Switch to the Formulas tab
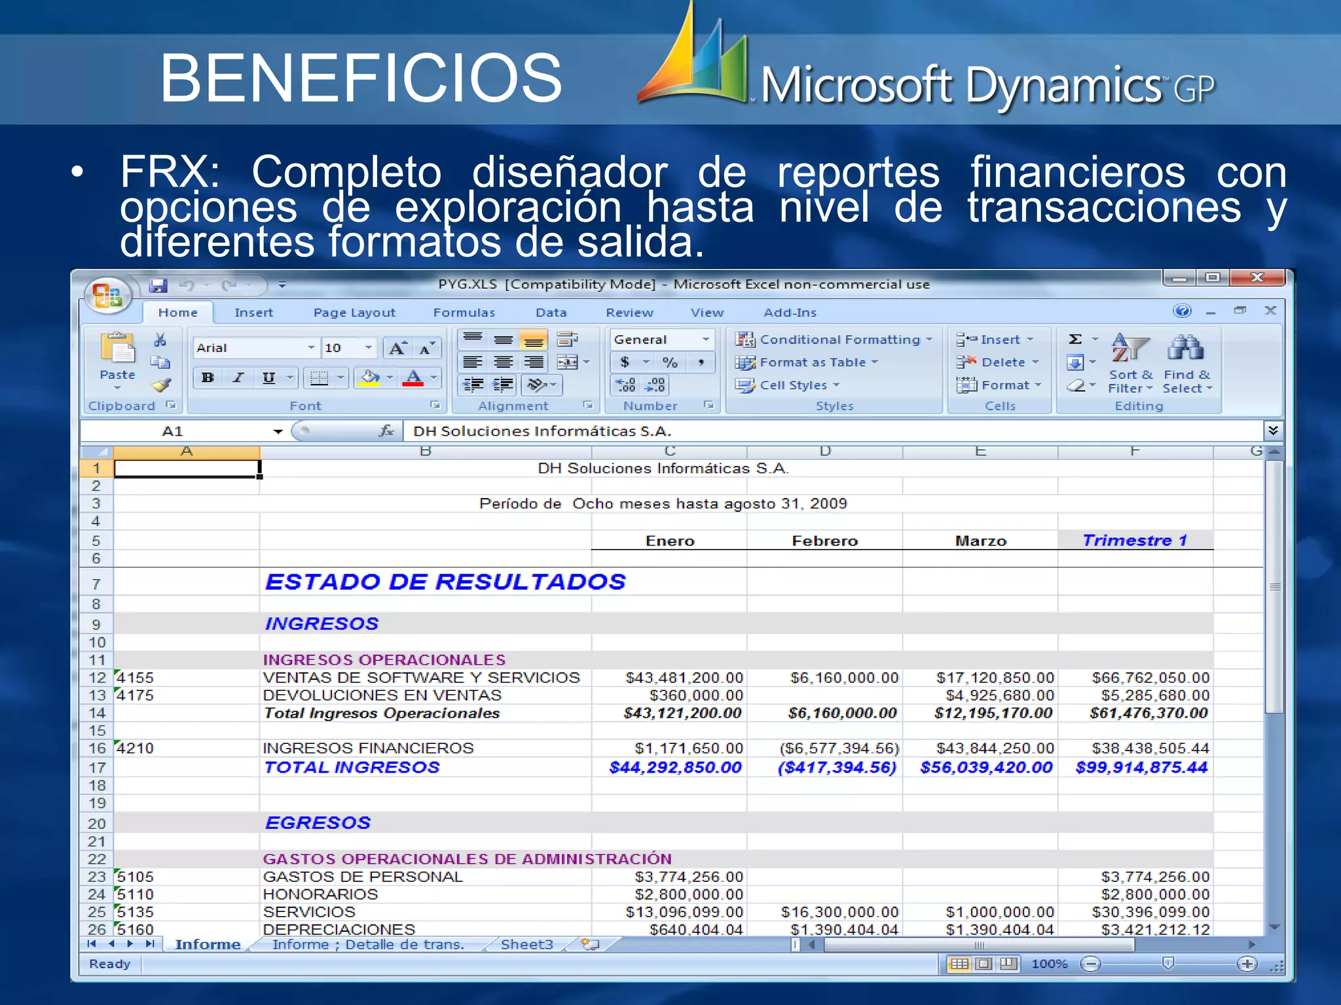This screenshot has width=1341, height=1005. coord(464,312)
